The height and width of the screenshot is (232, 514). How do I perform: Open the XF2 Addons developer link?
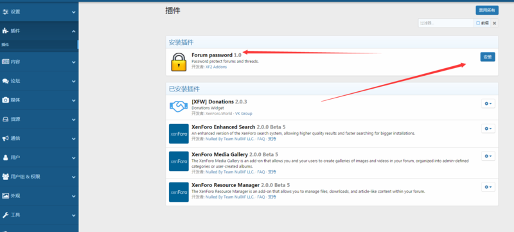point(216,67)
